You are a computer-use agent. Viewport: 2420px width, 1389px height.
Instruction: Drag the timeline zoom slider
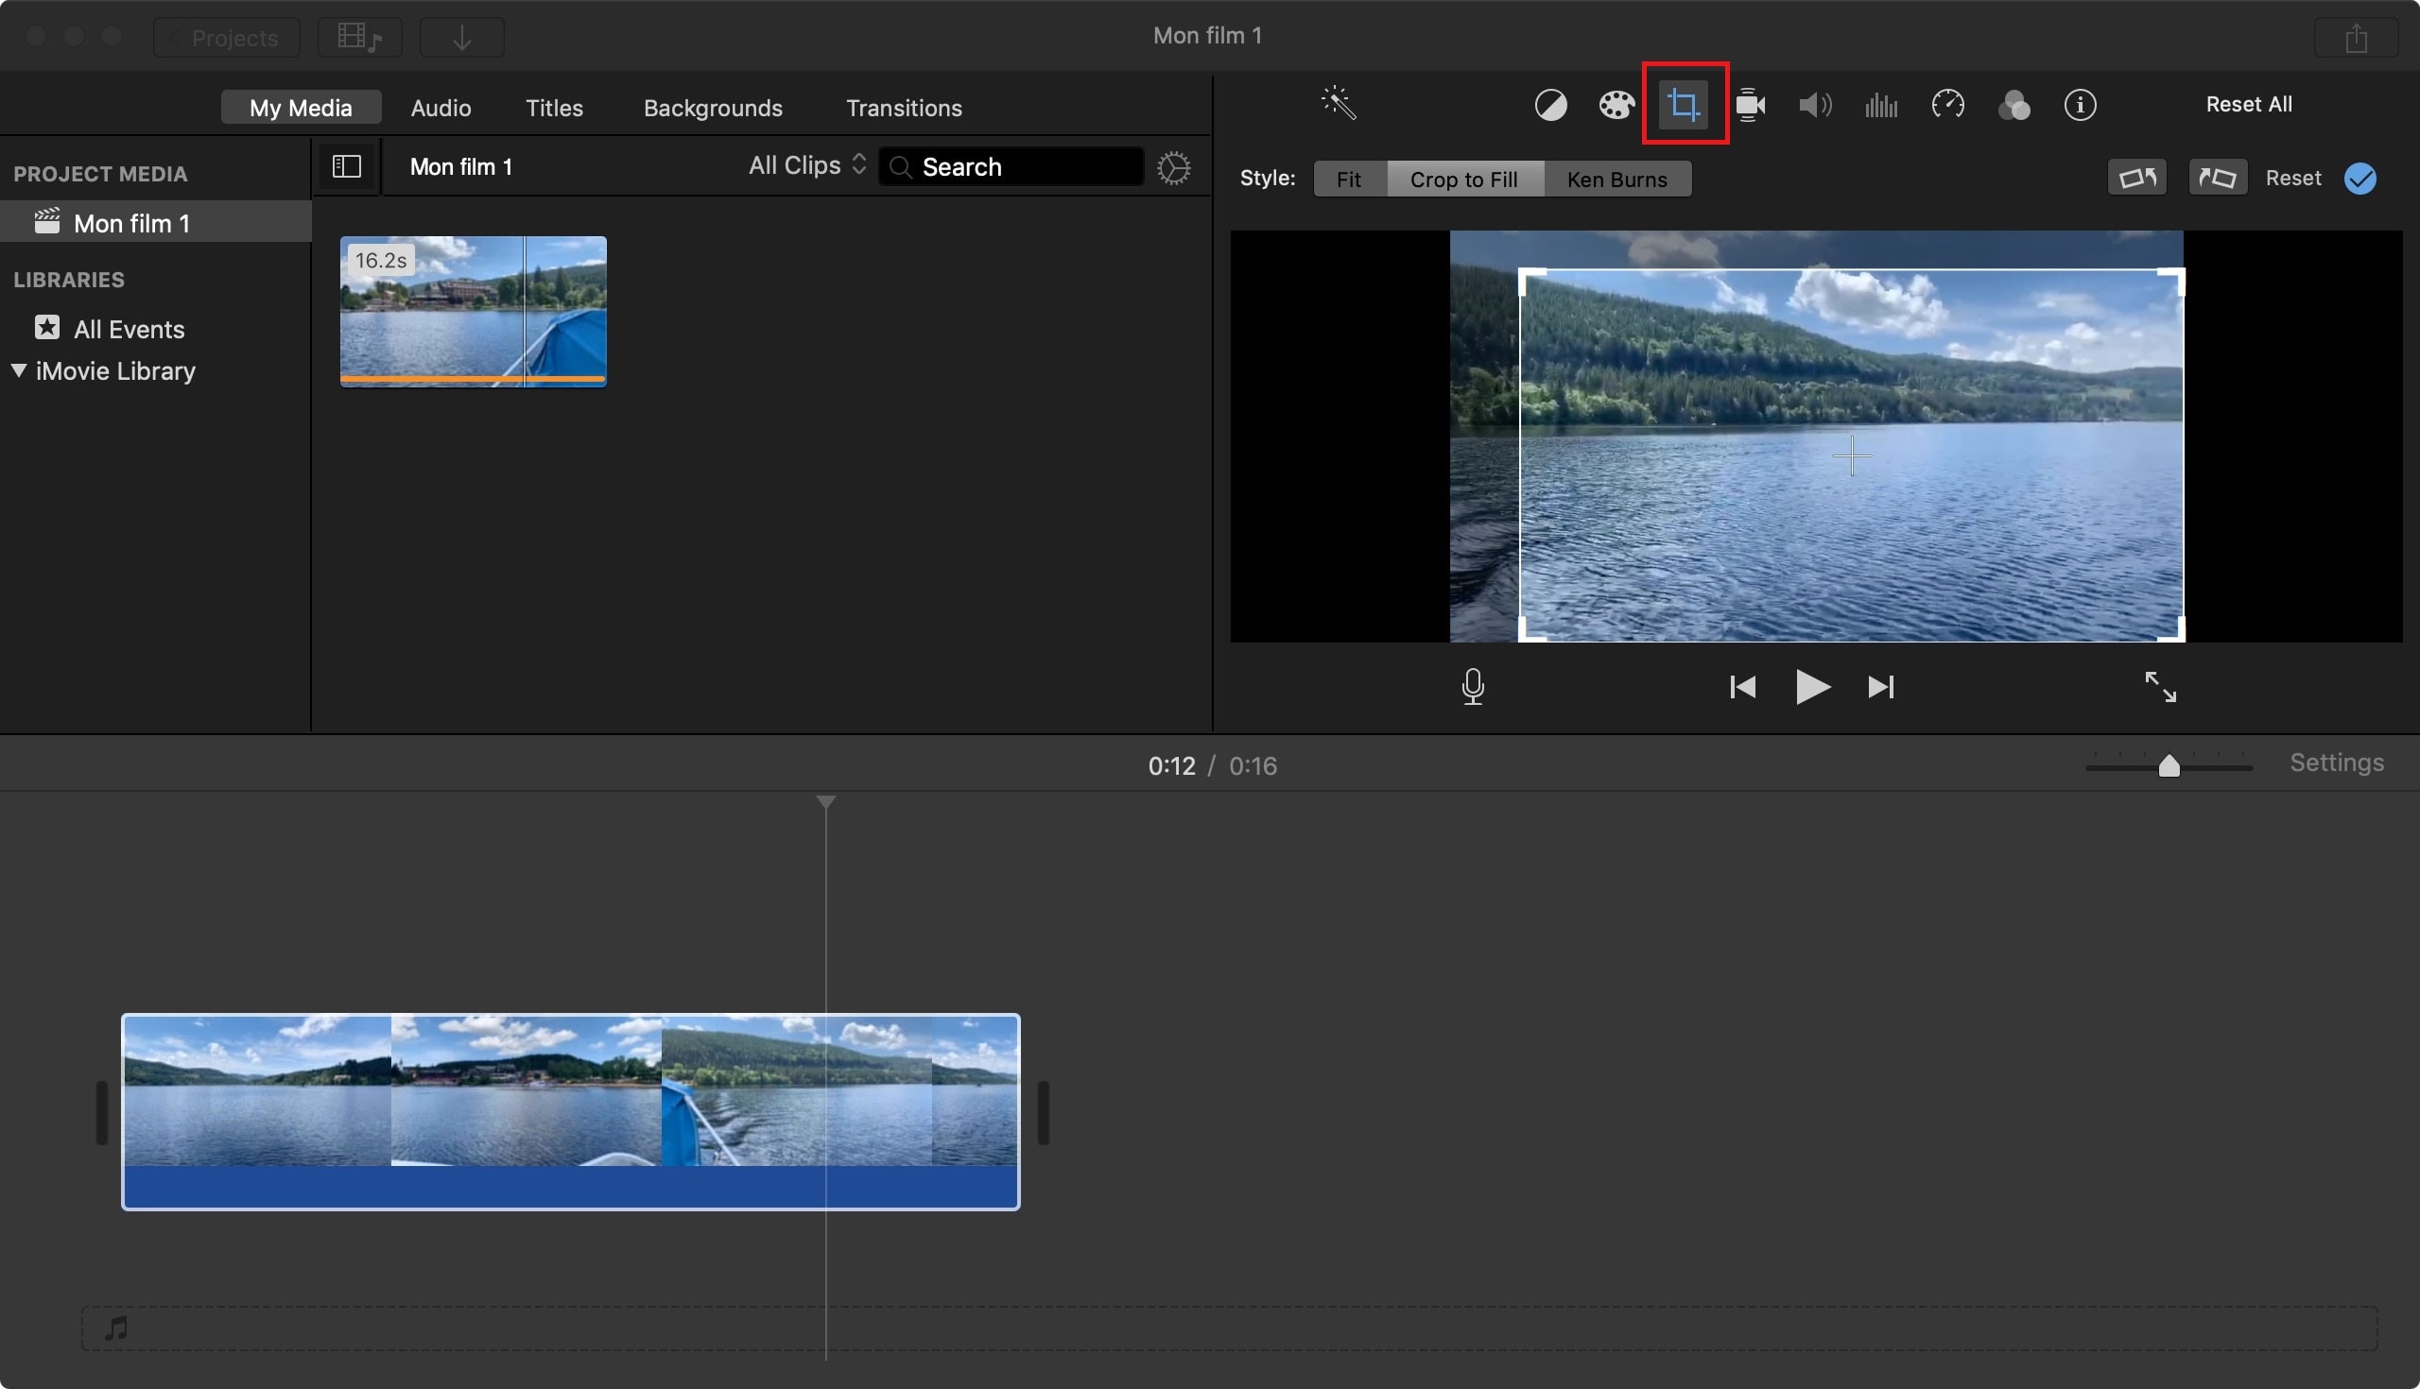(x=2169, y=764)
